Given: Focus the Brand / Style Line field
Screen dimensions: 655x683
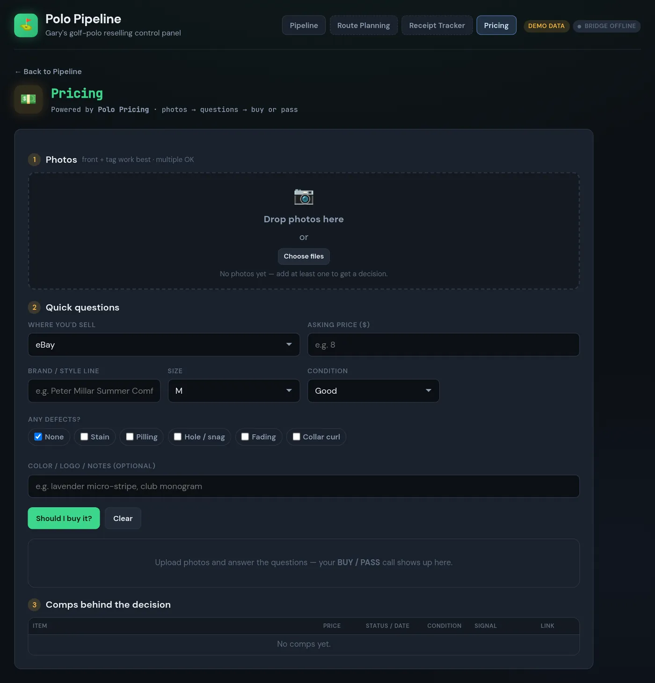Looking at the screenshot, I should (x=94, y=391).
